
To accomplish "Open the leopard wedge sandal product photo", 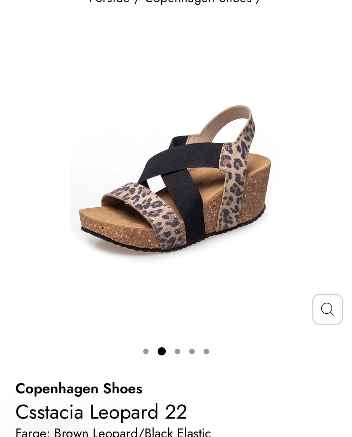I will [174, 178].
